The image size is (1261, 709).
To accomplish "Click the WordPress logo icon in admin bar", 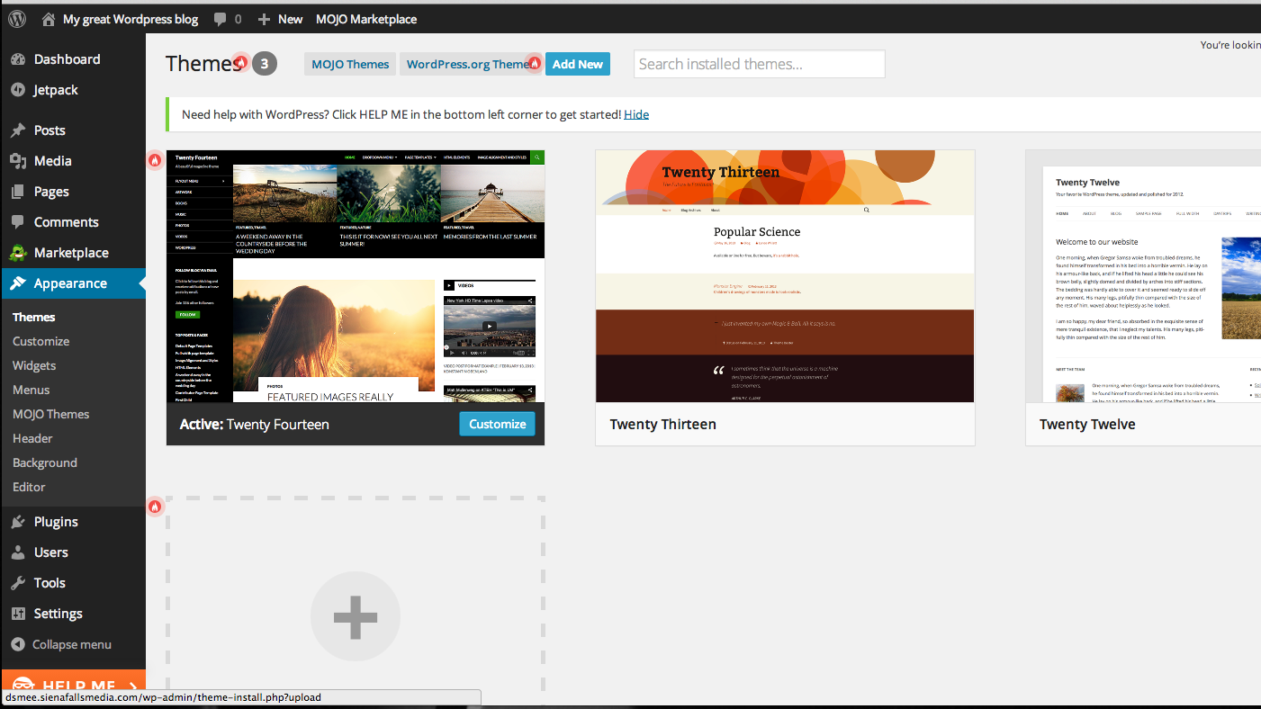I will 17,18.
